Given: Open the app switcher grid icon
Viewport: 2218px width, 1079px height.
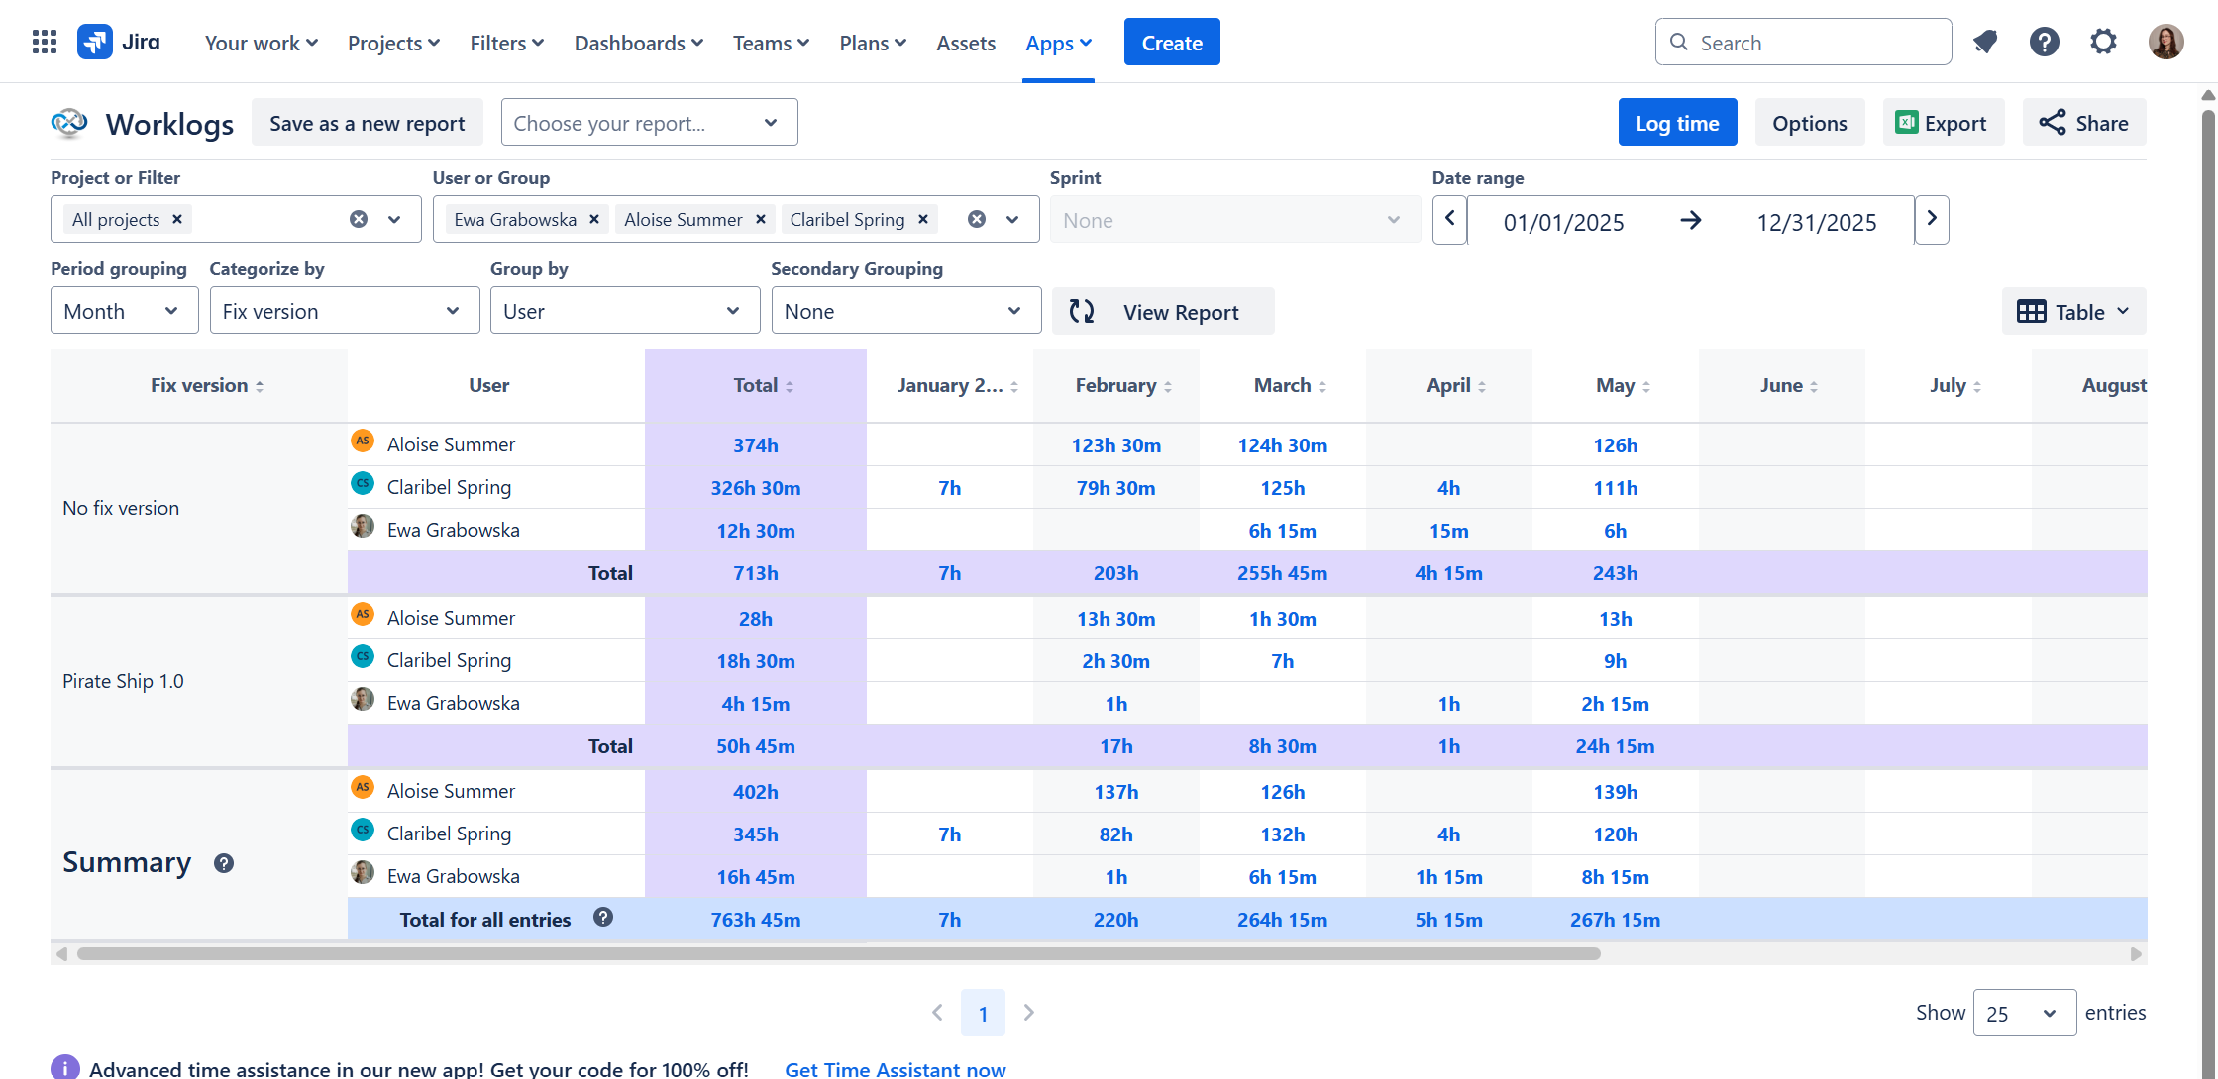Looking at the screenshot, I should 45,43.
